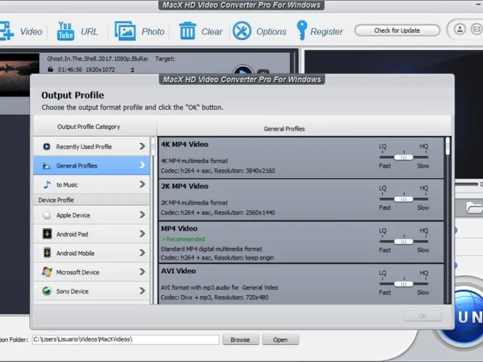This screenshot has height=362, width=483.
Task: Click the Register label in toolbar
Action: click(x=326, y=31)
